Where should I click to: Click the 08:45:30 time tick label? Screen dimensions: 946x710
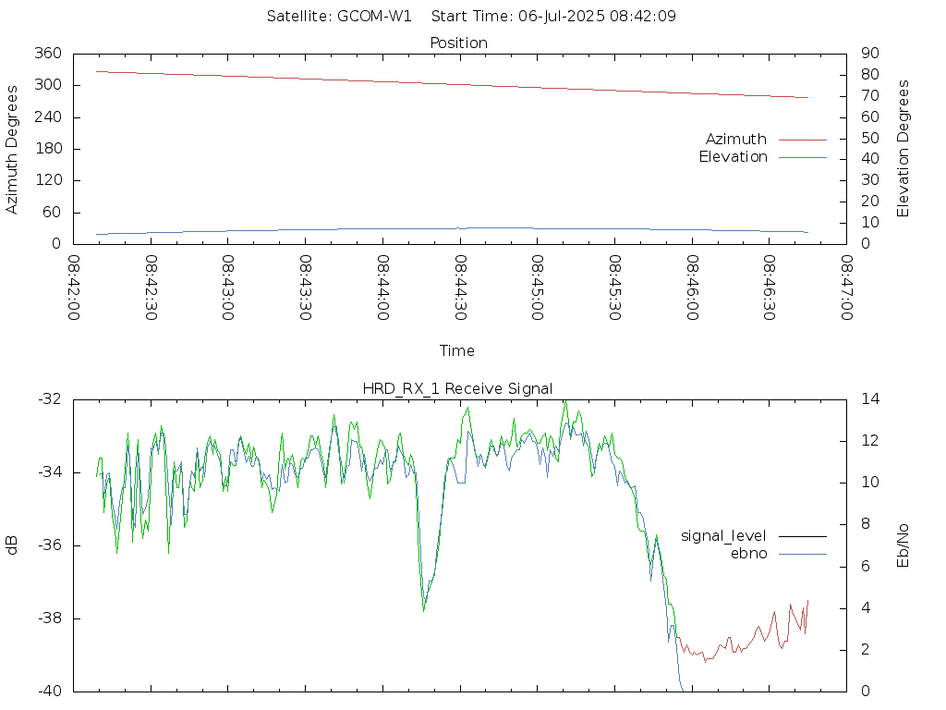click(x=614, y=288)
